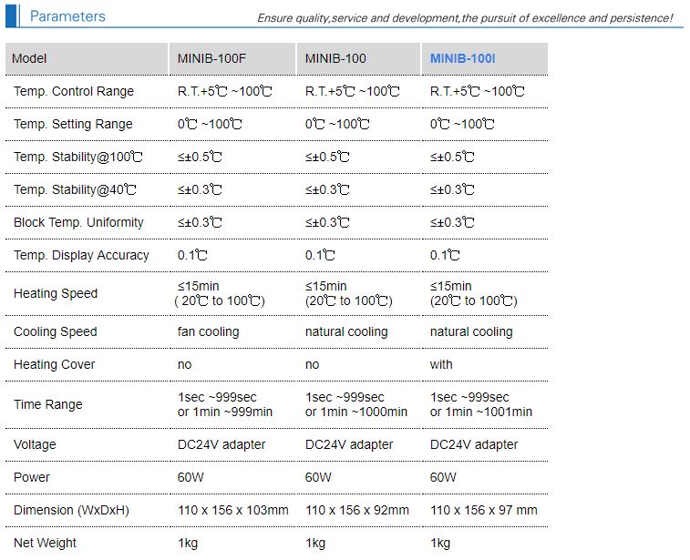This screenshot has height=560, width=690.
Task: Select the Heating Speed row label
Action: (x=56, y=293)
